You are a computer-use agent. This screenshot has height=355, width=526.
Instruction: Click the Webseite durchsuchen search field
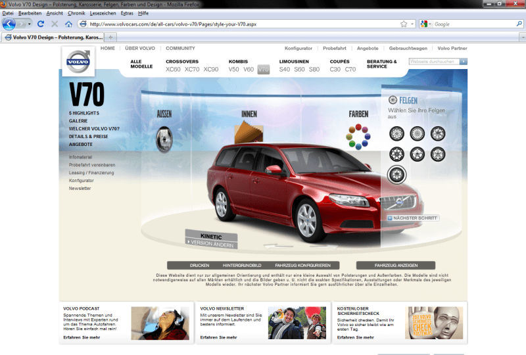click(x=434, y=61)
